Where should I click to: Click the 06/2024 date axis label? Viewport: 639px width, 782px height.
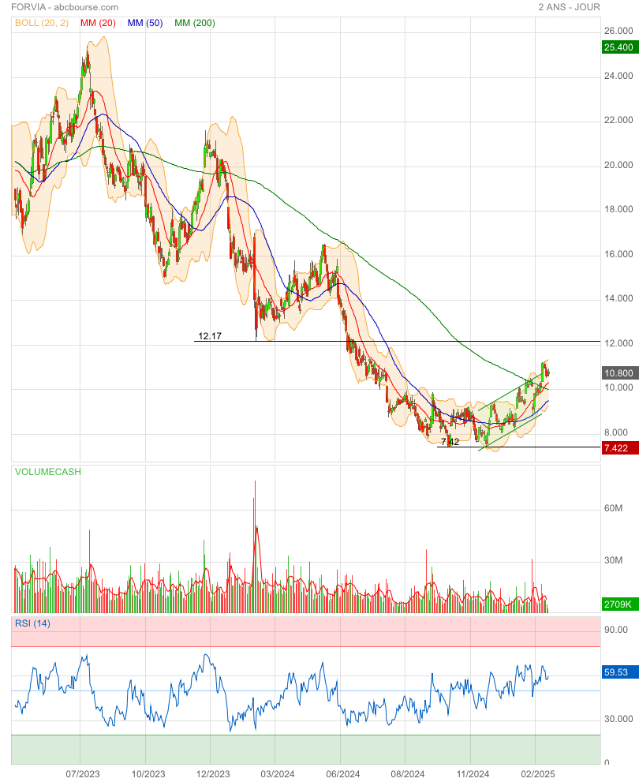coord(343,774)
